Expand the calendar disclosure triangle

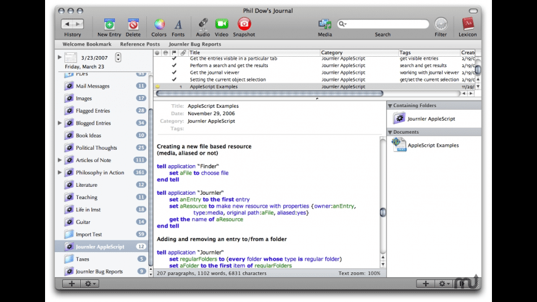point(60,57)
